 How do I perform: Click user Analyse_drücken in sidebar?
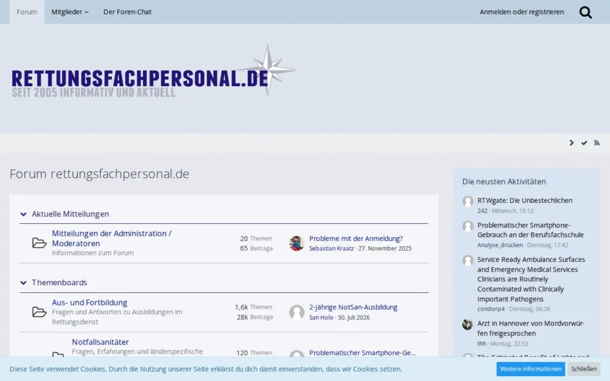500,245
